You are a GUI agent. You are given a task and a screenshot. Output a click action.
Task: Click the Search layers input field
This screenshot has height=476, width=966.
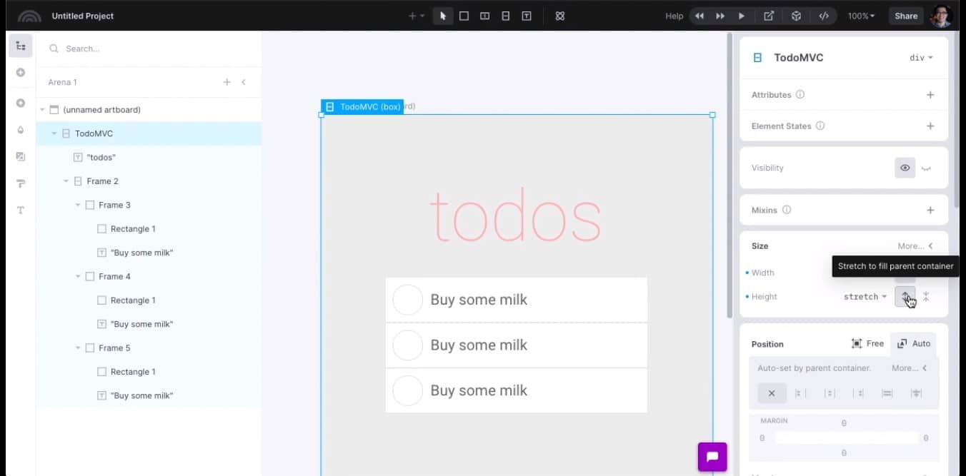click(149, 49)
